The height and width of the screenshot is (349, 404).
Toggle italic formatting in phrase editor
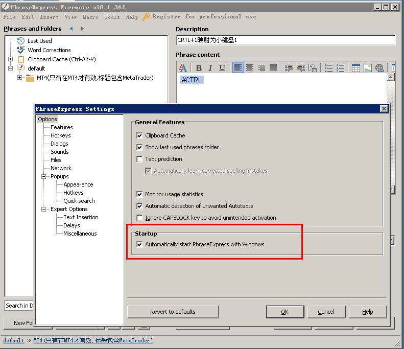coord(210,68)
